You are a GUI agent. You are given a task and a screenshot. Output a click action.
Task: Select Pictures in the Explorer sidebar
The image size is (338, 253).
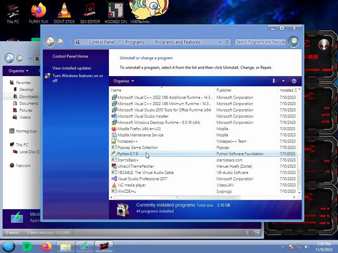pos(26,110)
